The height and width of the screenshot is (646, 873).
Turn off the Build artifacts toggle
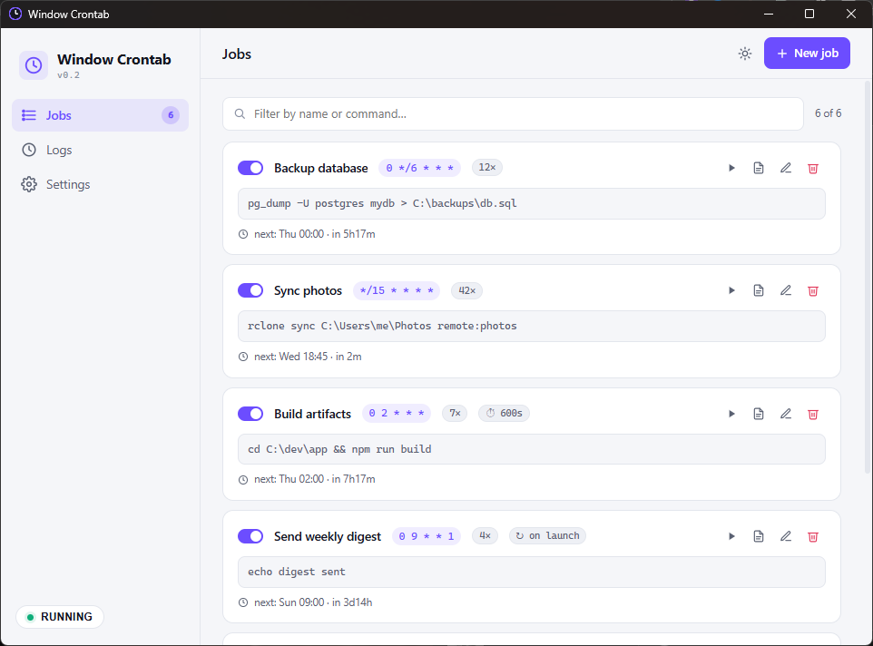point(250,414)
